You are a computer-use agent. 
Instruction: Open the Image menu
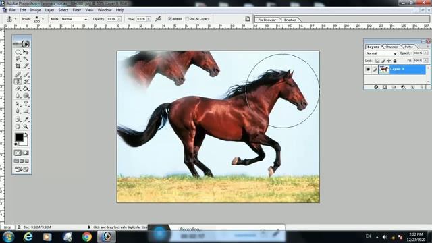(35, 10)
